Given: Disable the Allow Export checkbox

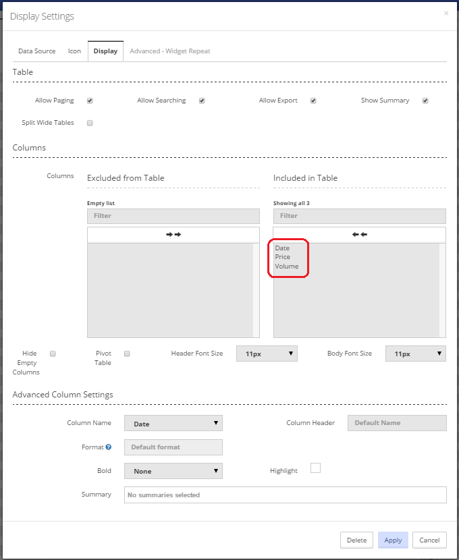Looking at the screenshot, I should pyautogui.click(x=313, y=101).
